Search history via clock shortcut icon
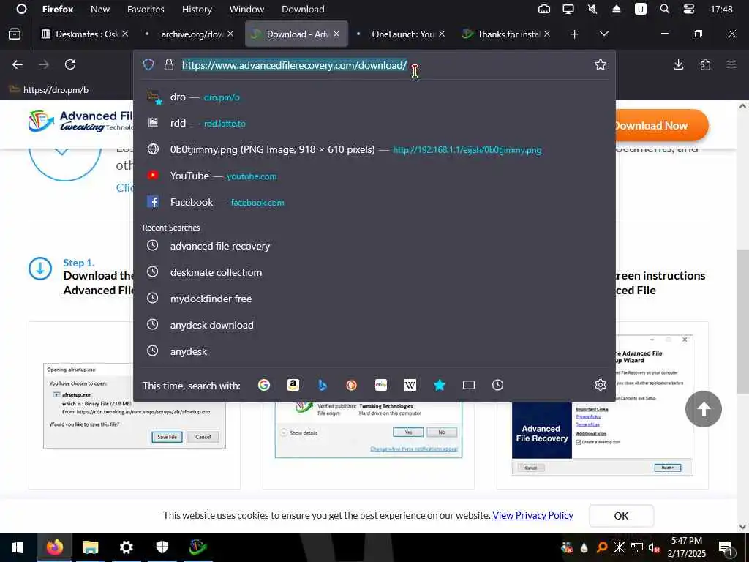 tap(497, 385)
